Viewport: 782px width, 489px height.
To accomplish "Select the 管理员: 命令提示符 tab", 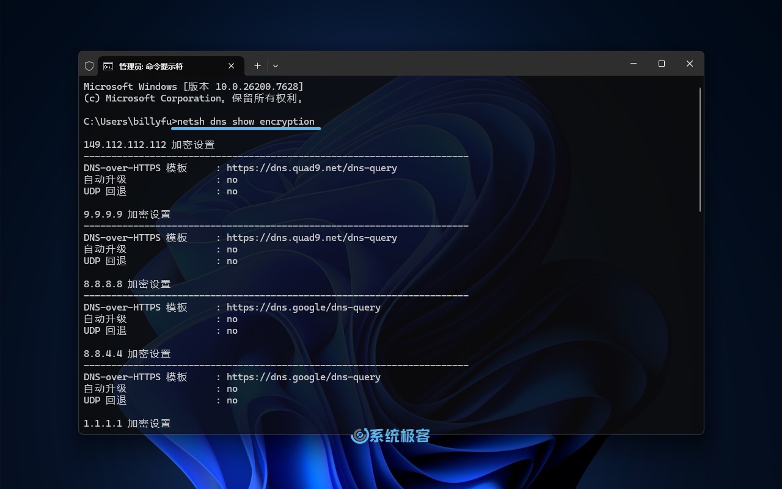I will (153, 65).
